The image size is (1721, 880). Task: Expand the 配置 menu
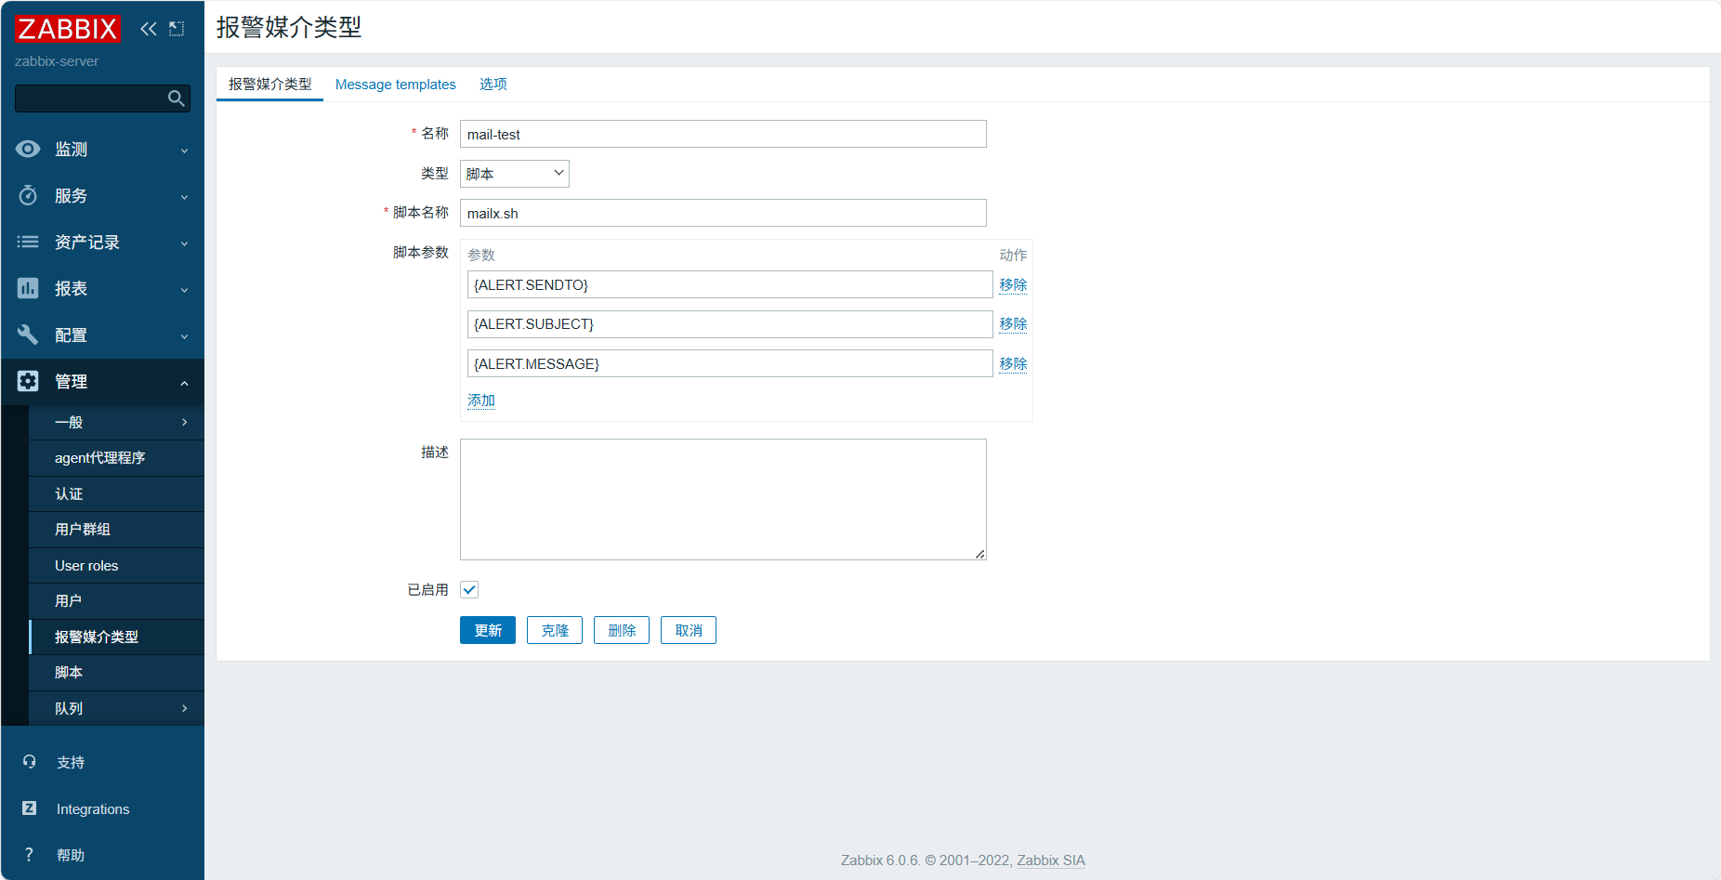(x=102, y=335)
